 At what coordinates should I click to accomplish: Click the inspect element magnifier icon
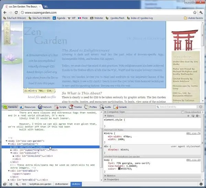pos(16,184)
